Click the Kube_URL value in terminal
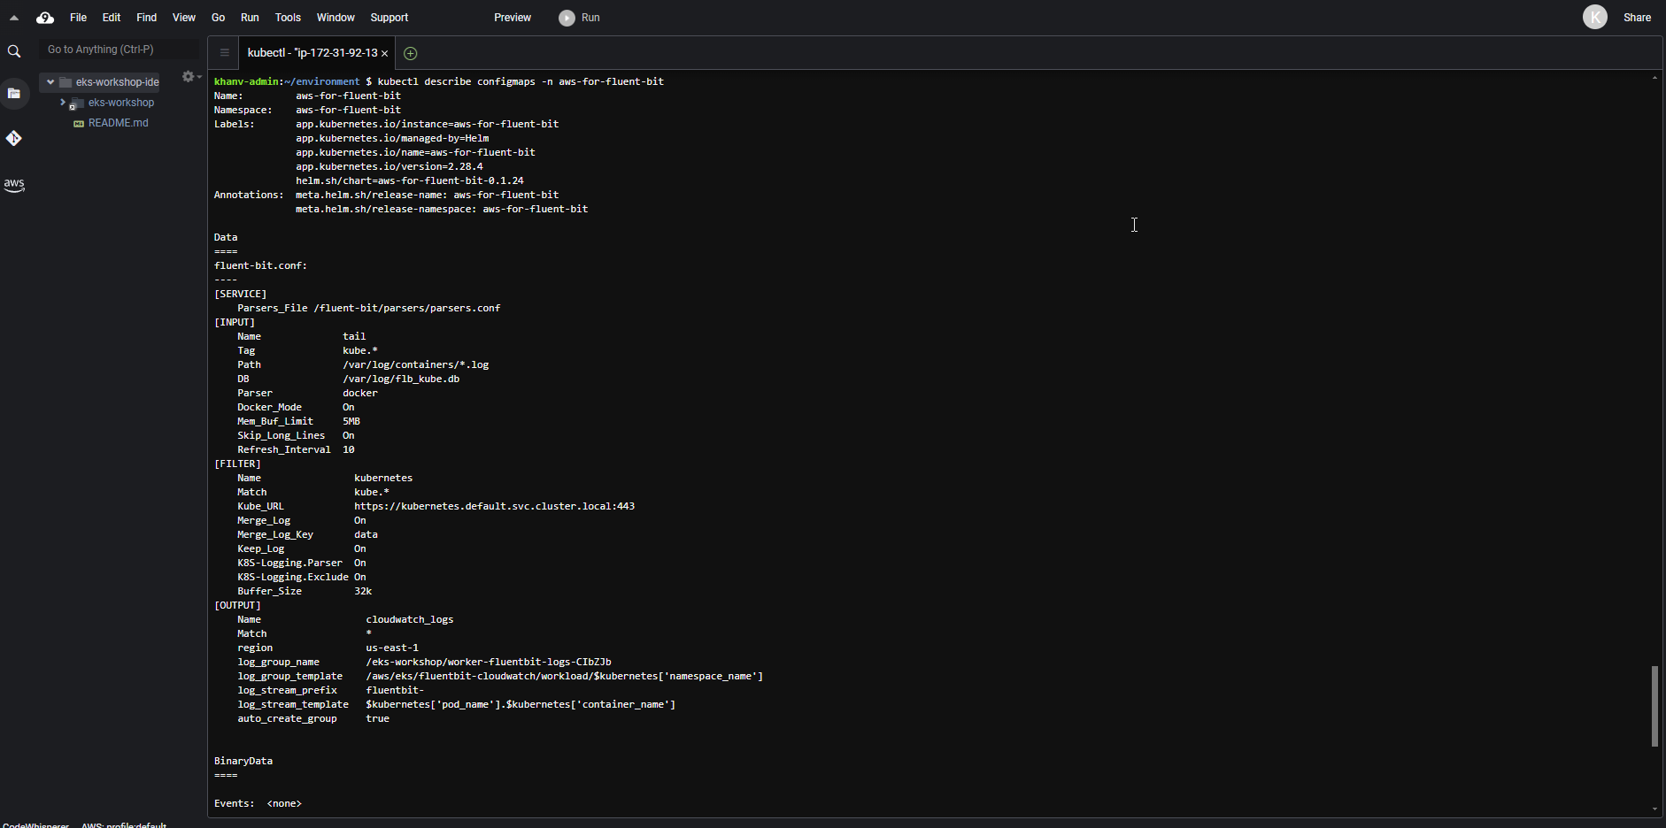1666x828 pixels. point(494,506)
